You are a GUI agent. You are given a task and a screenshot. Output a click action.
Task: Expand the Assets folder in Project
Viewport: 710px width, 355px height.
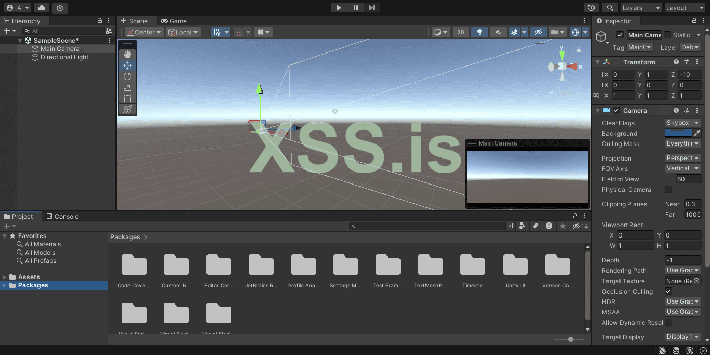[x=5, y=277]
